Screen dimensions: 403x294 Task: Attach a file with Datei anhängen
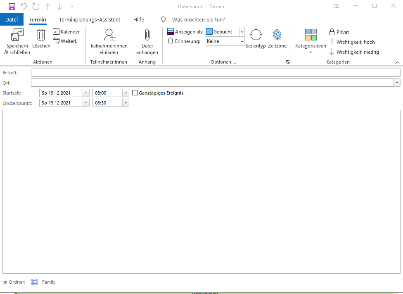(147, 35)
